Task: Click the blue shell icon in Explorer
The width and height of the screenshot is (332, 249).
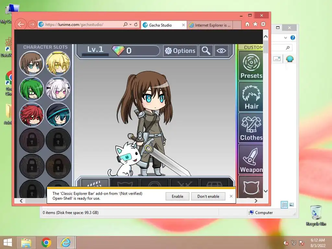Action: point(290,59)
